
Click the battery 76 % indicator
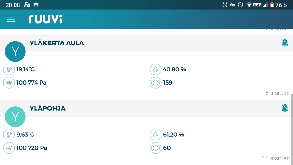[x=278, y=5]
